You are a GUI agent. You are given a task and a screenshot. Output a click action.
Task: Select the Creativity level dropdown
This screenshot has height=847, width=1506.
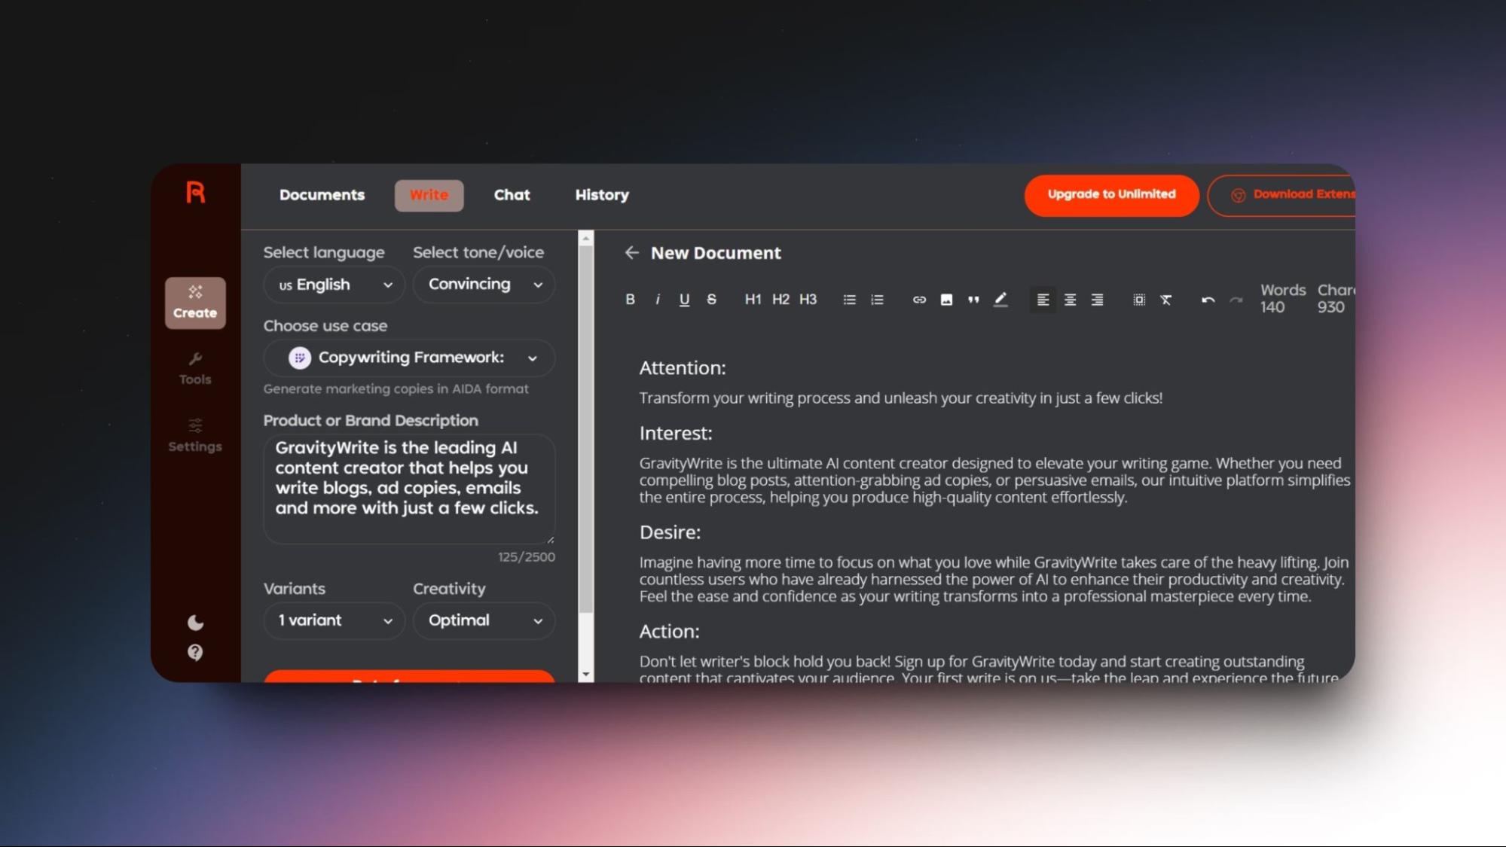483,620
